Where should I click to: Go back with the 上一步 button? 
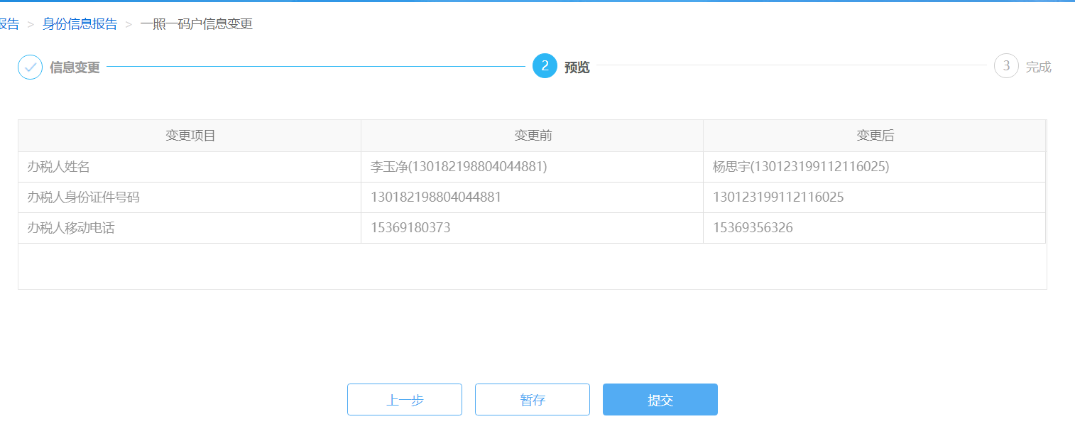click(x=404, y=400)
